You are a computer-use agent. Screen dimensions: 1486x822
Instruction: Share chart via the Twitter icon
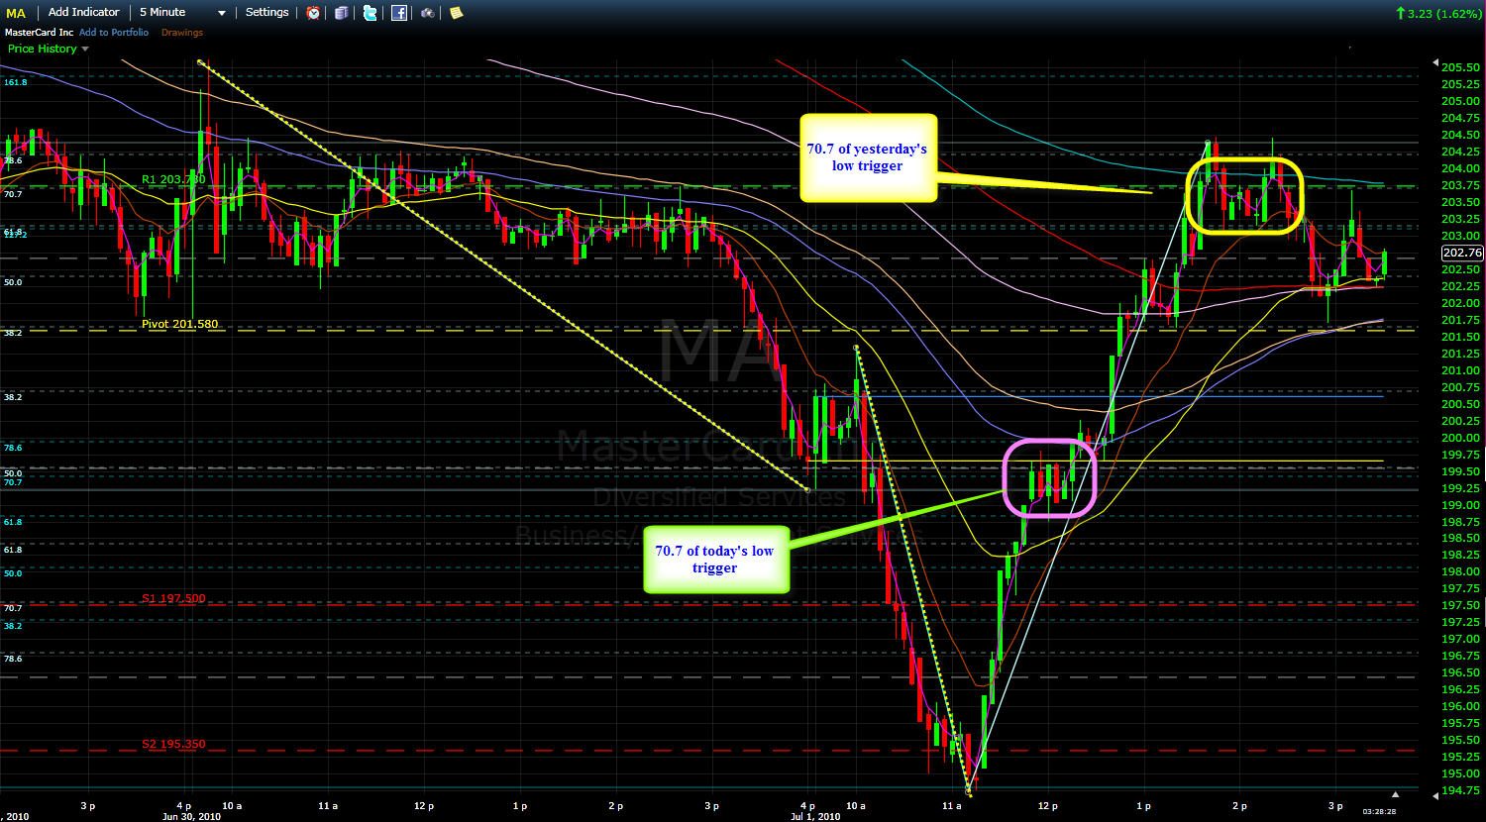point(370,13)
